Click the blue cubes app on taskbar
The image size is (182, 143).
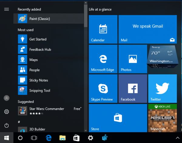(105, 138)
